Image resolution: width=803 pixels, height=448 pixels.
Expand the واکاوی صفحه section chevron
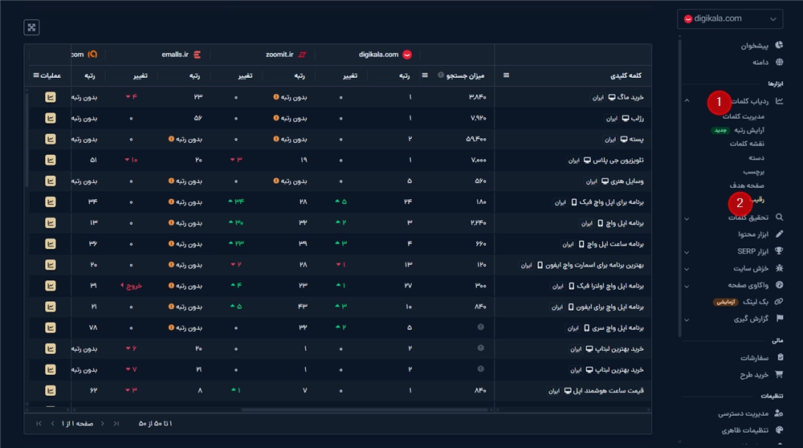point(687,286)
